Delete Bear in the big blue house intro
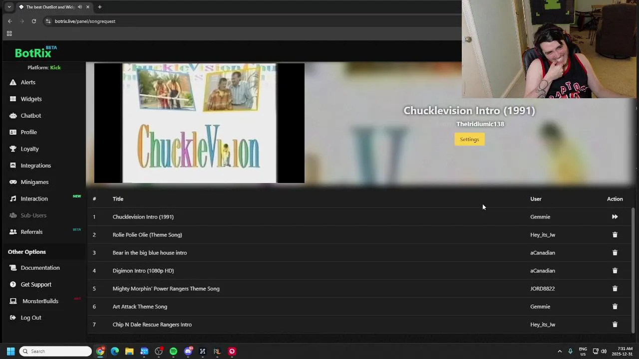Viewport: 639px width, 359px height. point(615,253)
